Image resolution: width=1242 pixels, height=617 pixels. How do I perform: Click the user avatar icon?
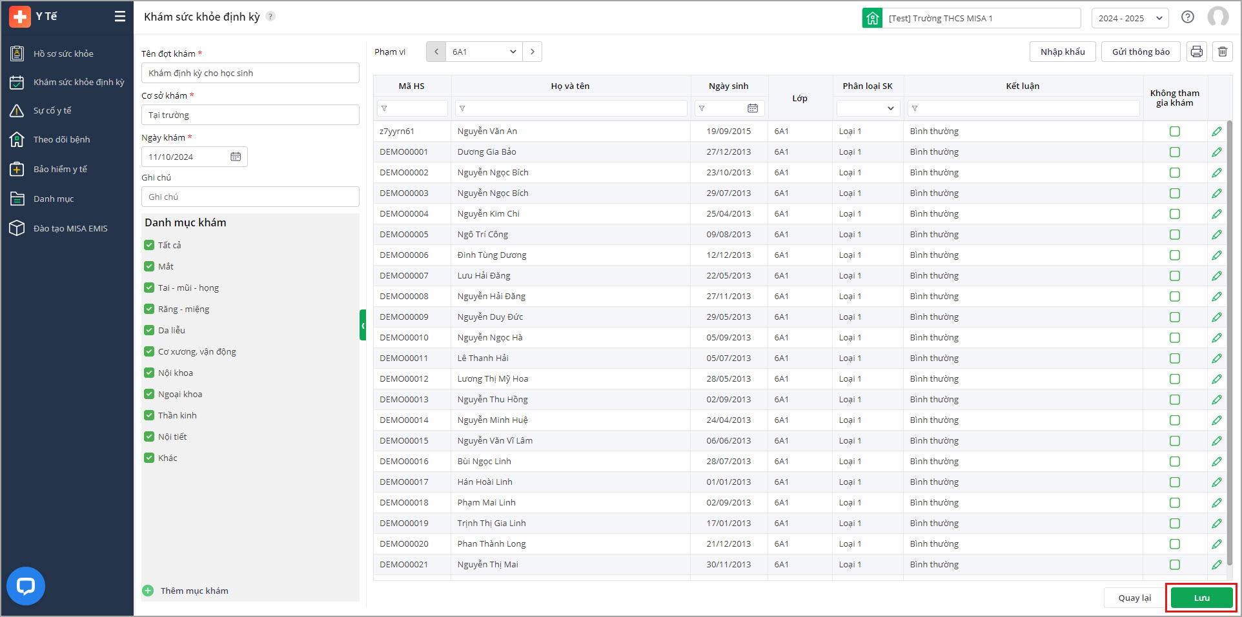click(1217, 17)
